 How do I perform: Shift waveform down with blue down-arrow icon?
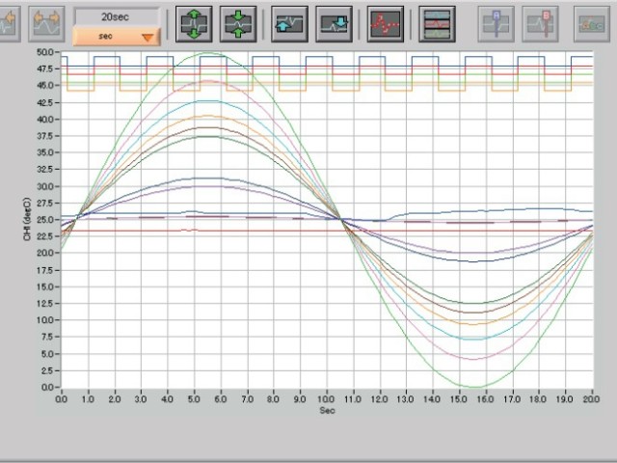(333, 23)
